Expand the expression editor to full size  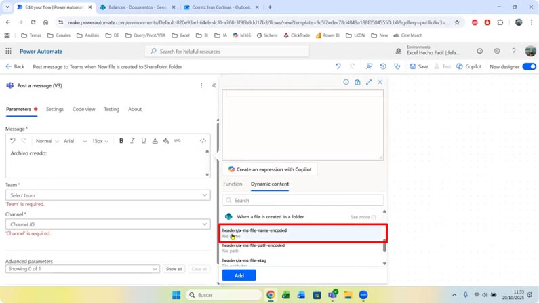pyautogui.click(x=369, y=82)
